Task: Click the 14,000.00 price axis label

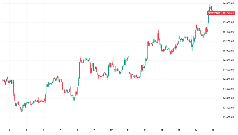Action: [x=228, y=98]
